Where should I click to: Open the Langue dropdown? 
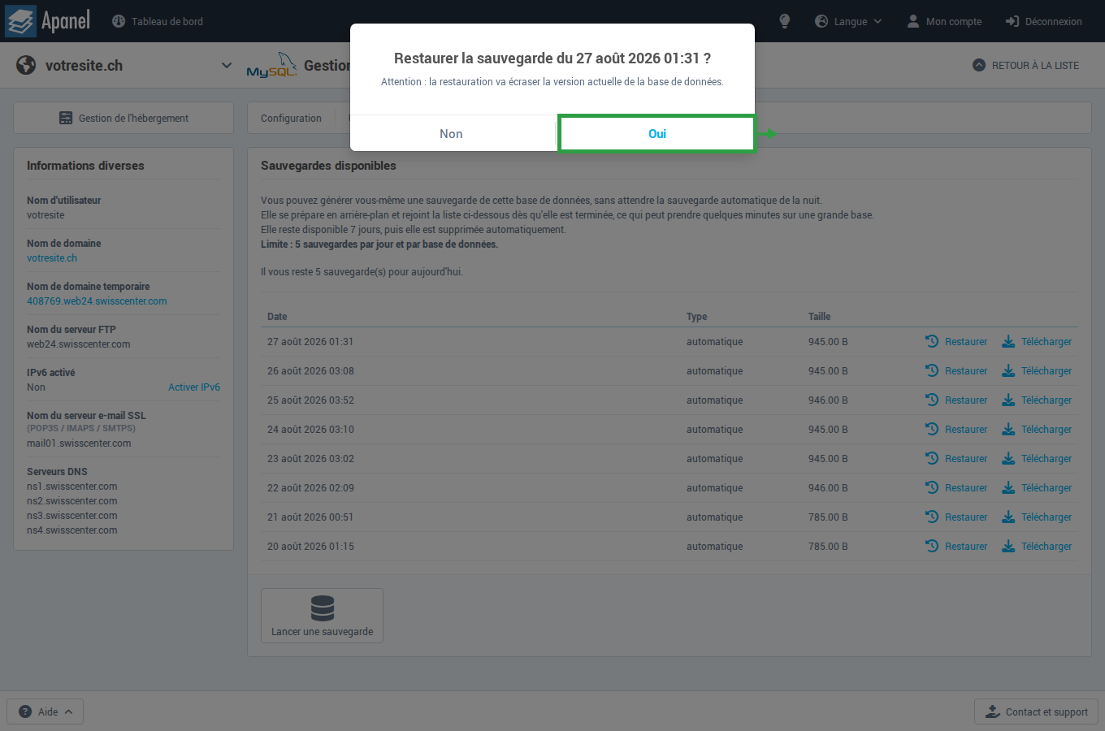tap(848, 21)
